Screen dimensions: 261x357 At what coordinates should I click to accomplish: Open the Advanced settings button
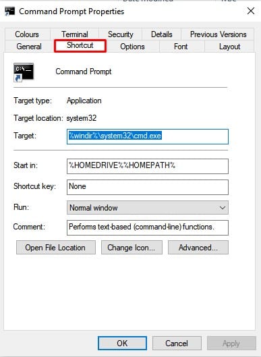198,248
